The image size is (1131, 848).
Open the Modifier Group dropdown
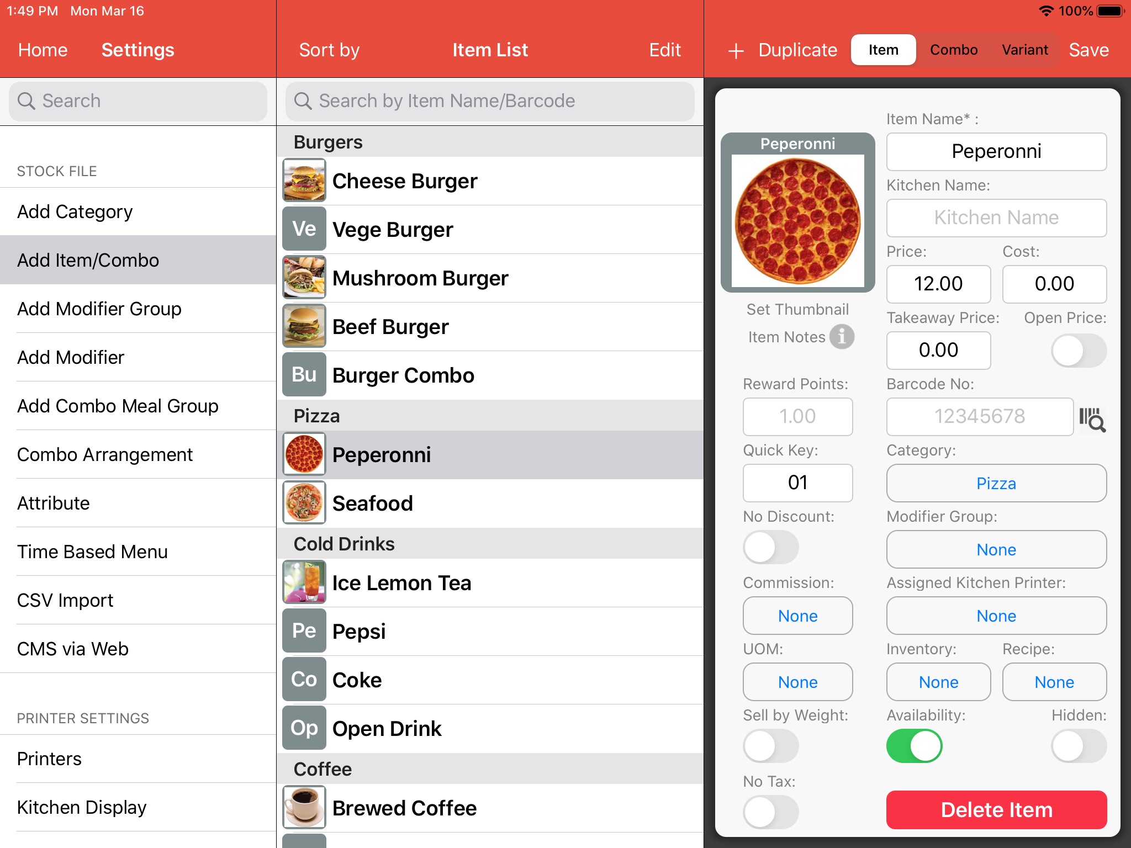click(x=996, y=549)
